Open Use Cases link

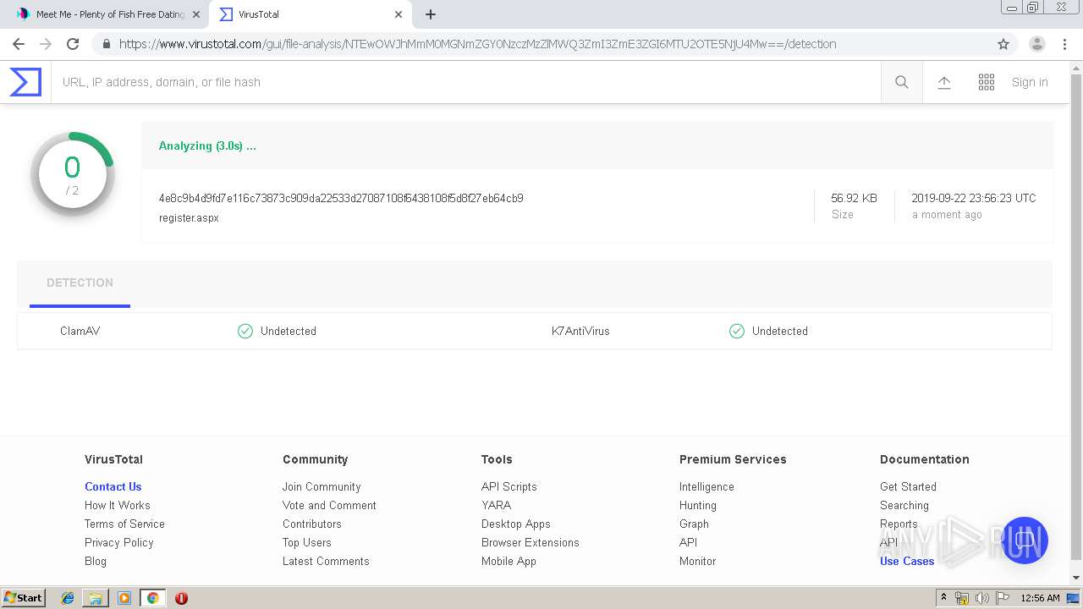907,561
